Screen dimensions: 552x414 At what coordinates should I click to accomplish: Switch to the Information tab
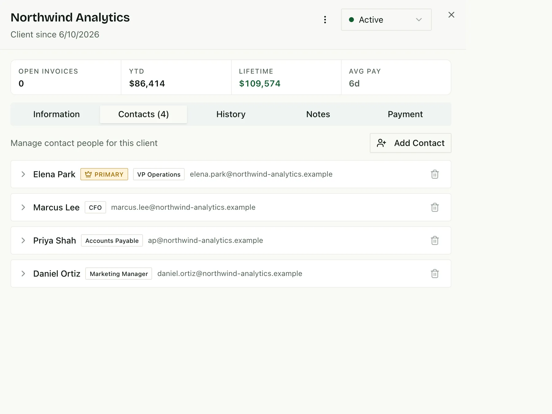click(56, 114)
